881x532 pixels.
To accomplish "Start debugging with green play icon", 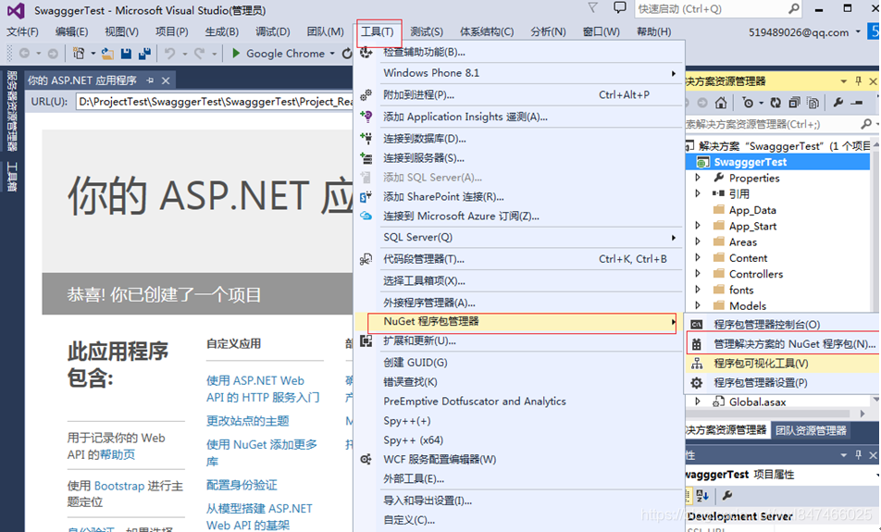I will click(236, 53).
